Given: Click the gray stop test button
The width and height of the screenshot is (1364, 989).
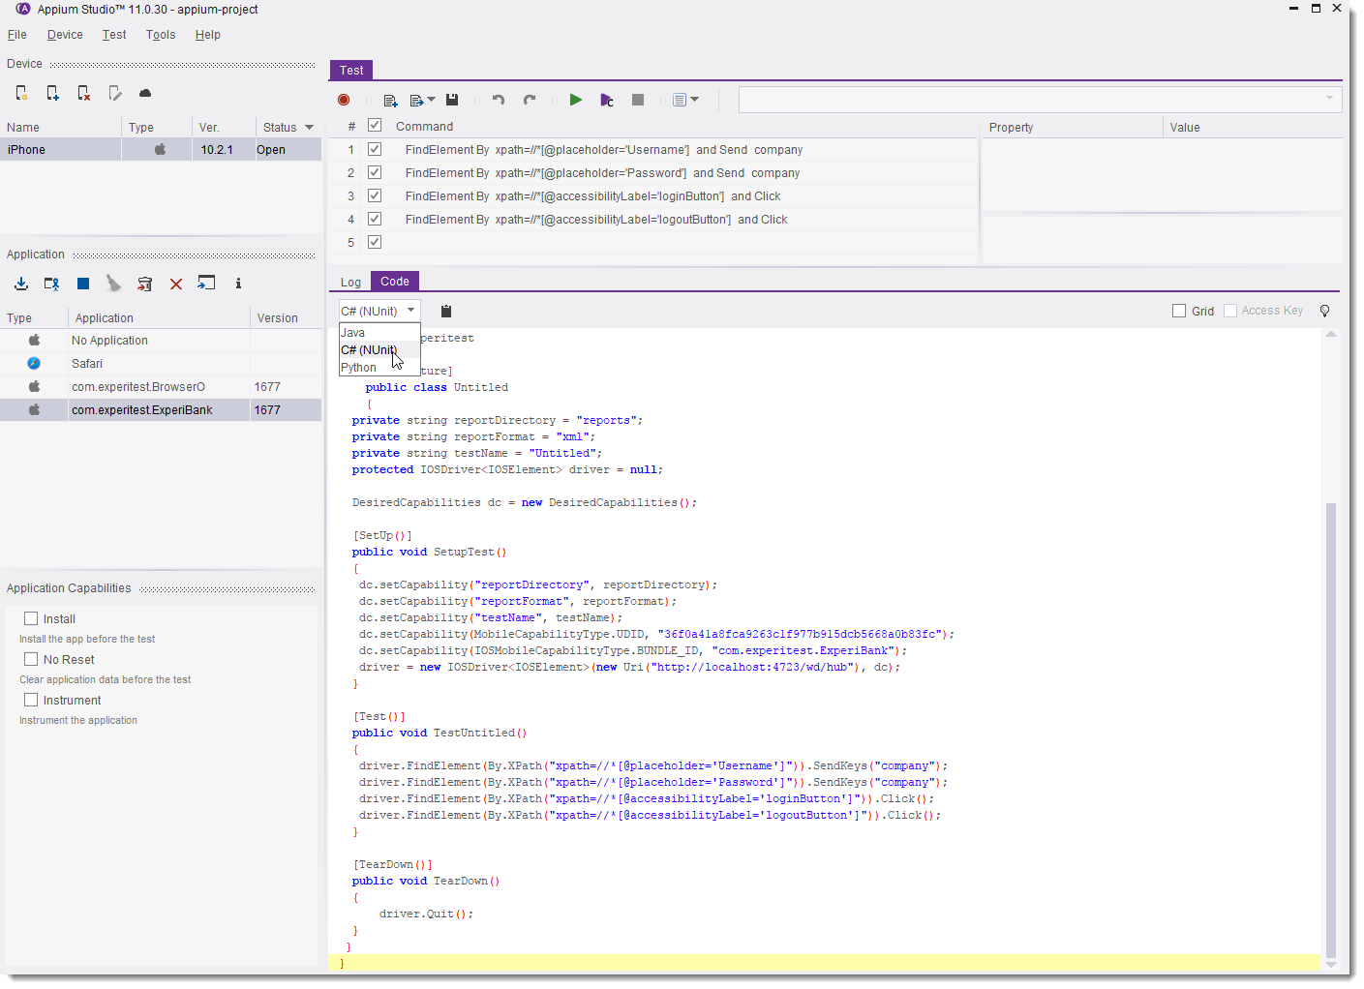Looking at the screenshot, I should pos(638,100).
